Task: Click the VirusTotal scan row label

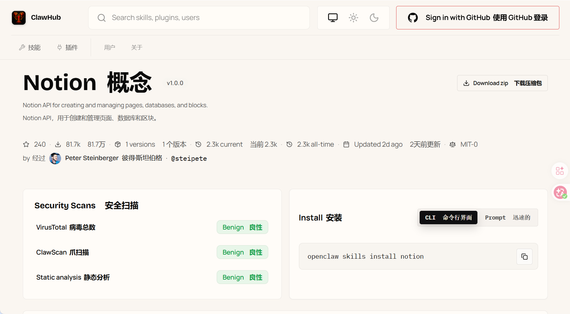Action: [66, 227]
